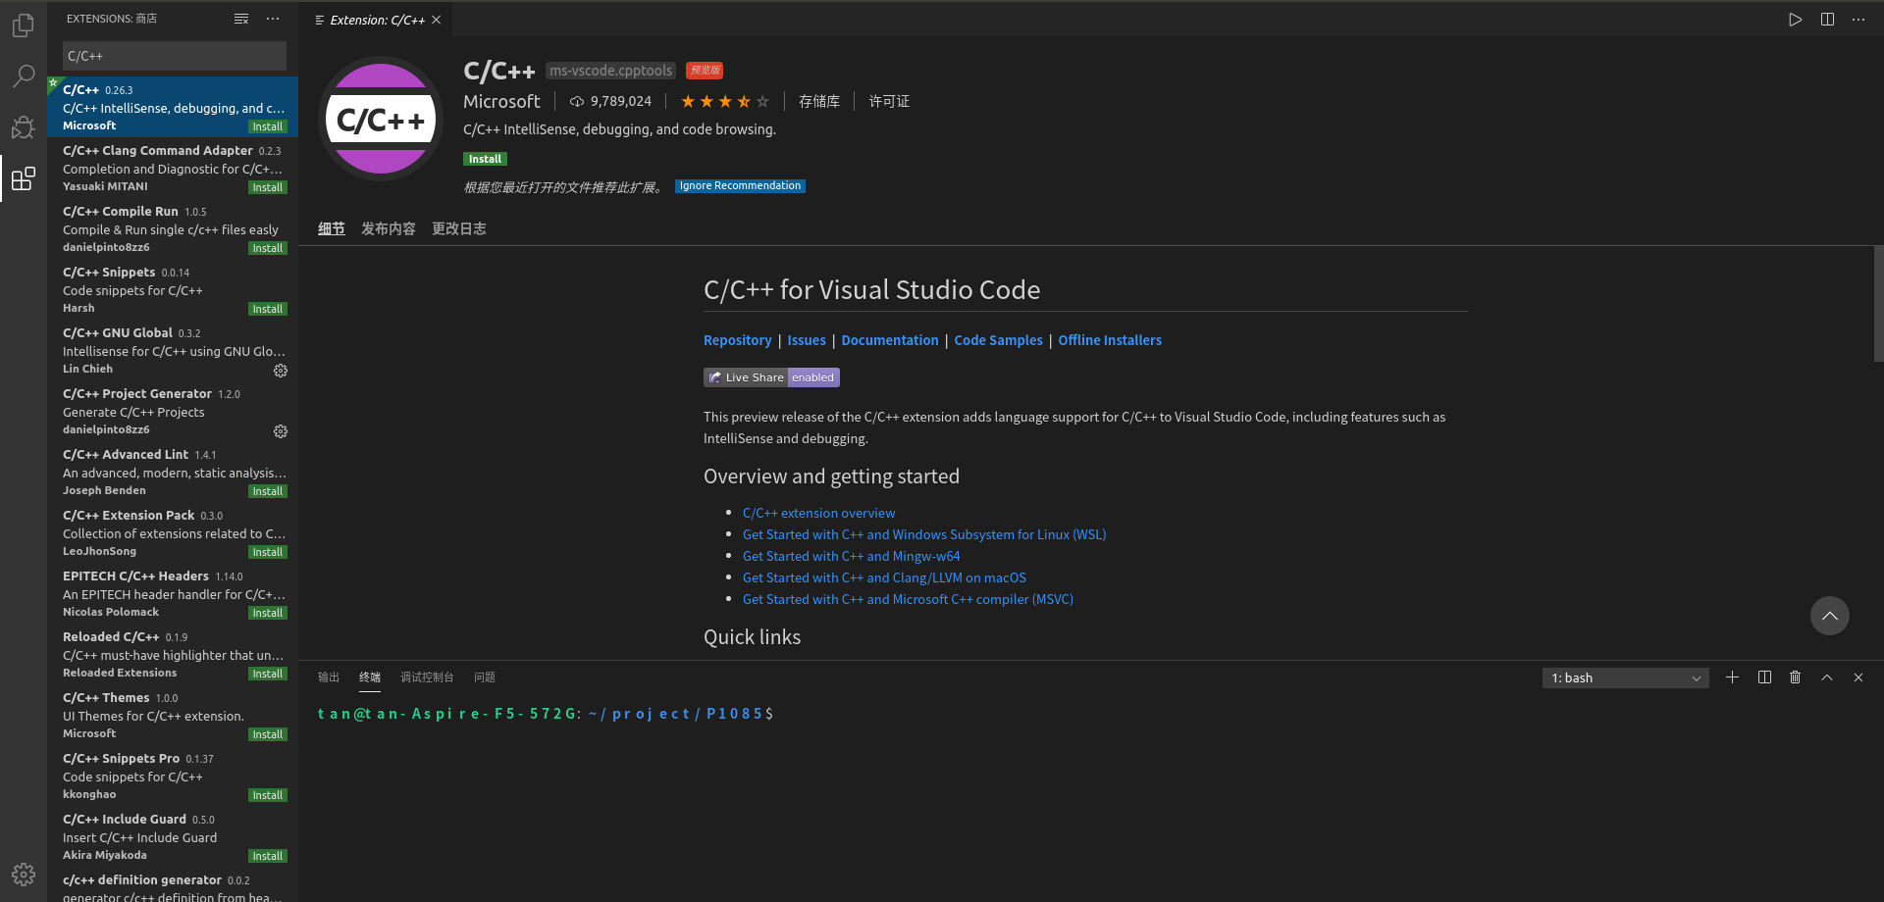The image size is (1884, 902).
Task: Open the '1: bash' terminal dropdown
Action: (x=1624, y=677)
